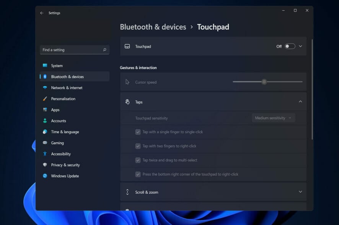The image size is (339, 225).
Task: Expand the Touchpad row chevron
Action: [300, 47]
